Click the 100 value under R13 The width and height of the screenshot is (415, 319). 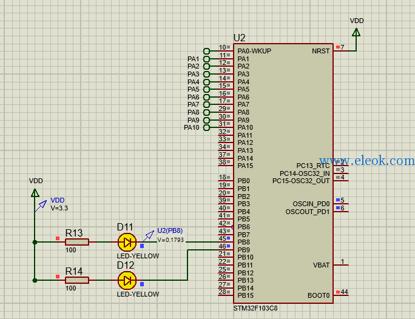pyautogui.click(x=70, y=250)
